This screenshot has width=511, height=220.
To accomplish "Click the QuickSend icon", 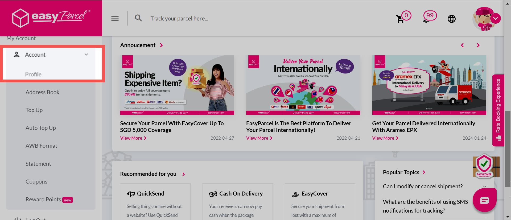I will [x=131, y=194].
